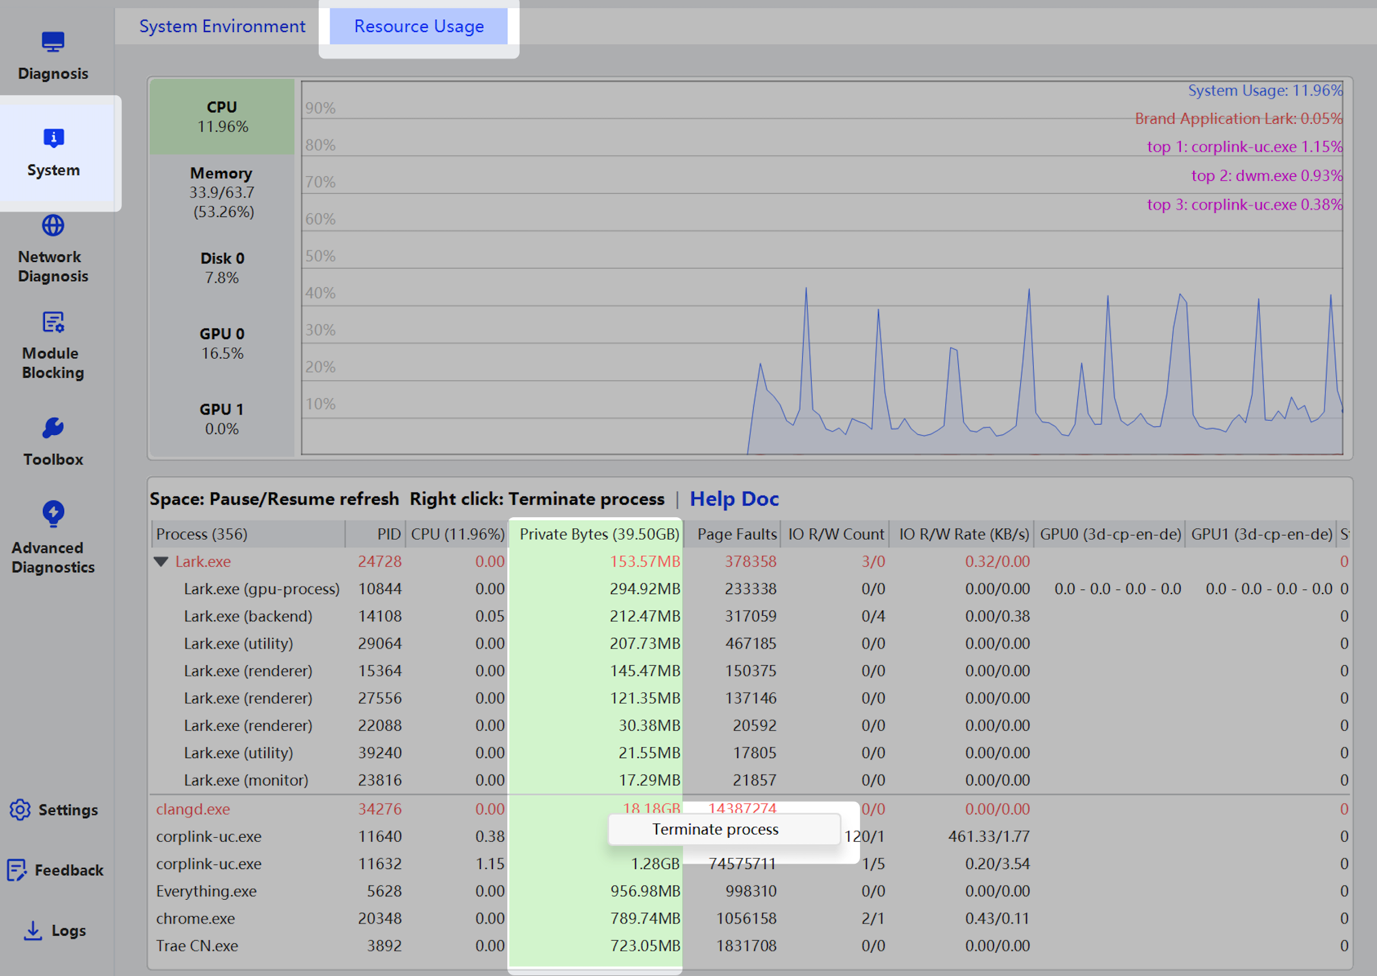
Task: Open the Diagnosis monitor icon
Action: (x=52, y=42)
